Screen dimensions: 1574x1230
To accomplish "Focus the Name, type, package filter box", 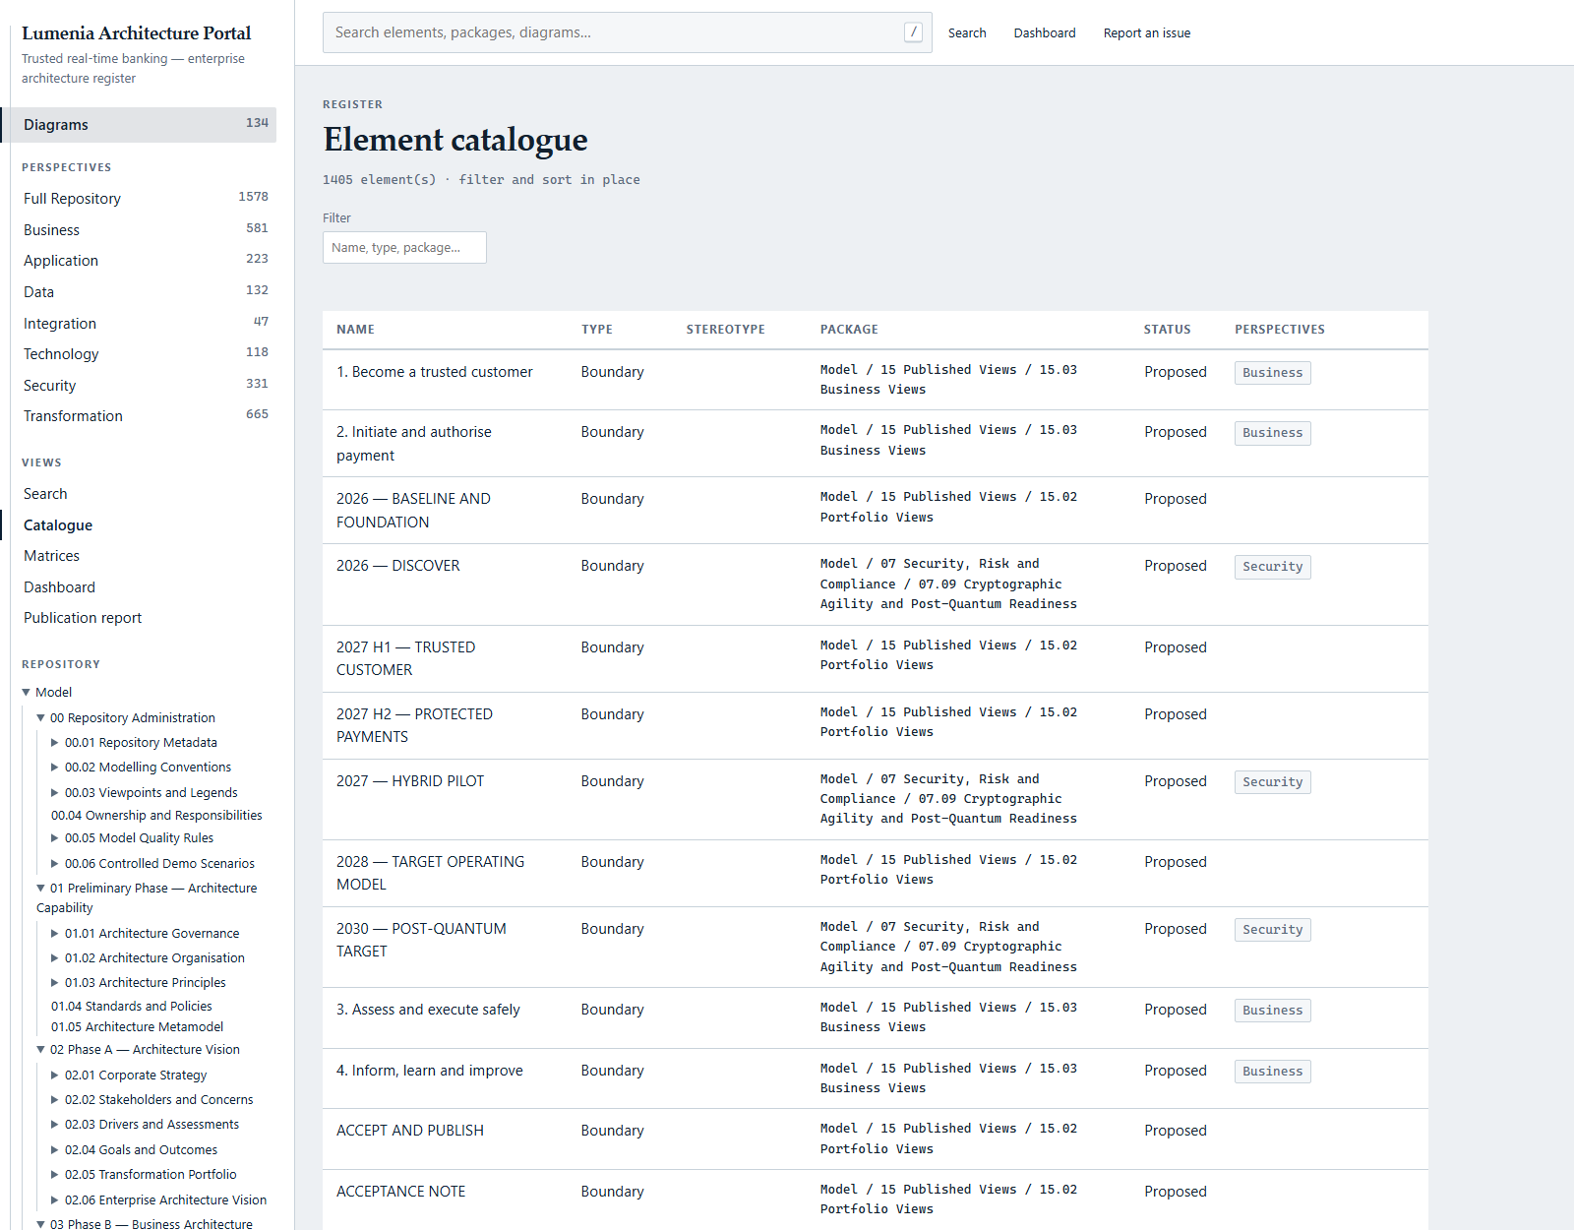I will pos(404,248).
